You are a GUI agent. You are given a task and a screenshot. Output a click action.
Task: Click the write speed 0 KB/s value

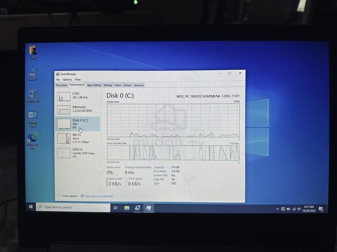(x=134, y=184)
